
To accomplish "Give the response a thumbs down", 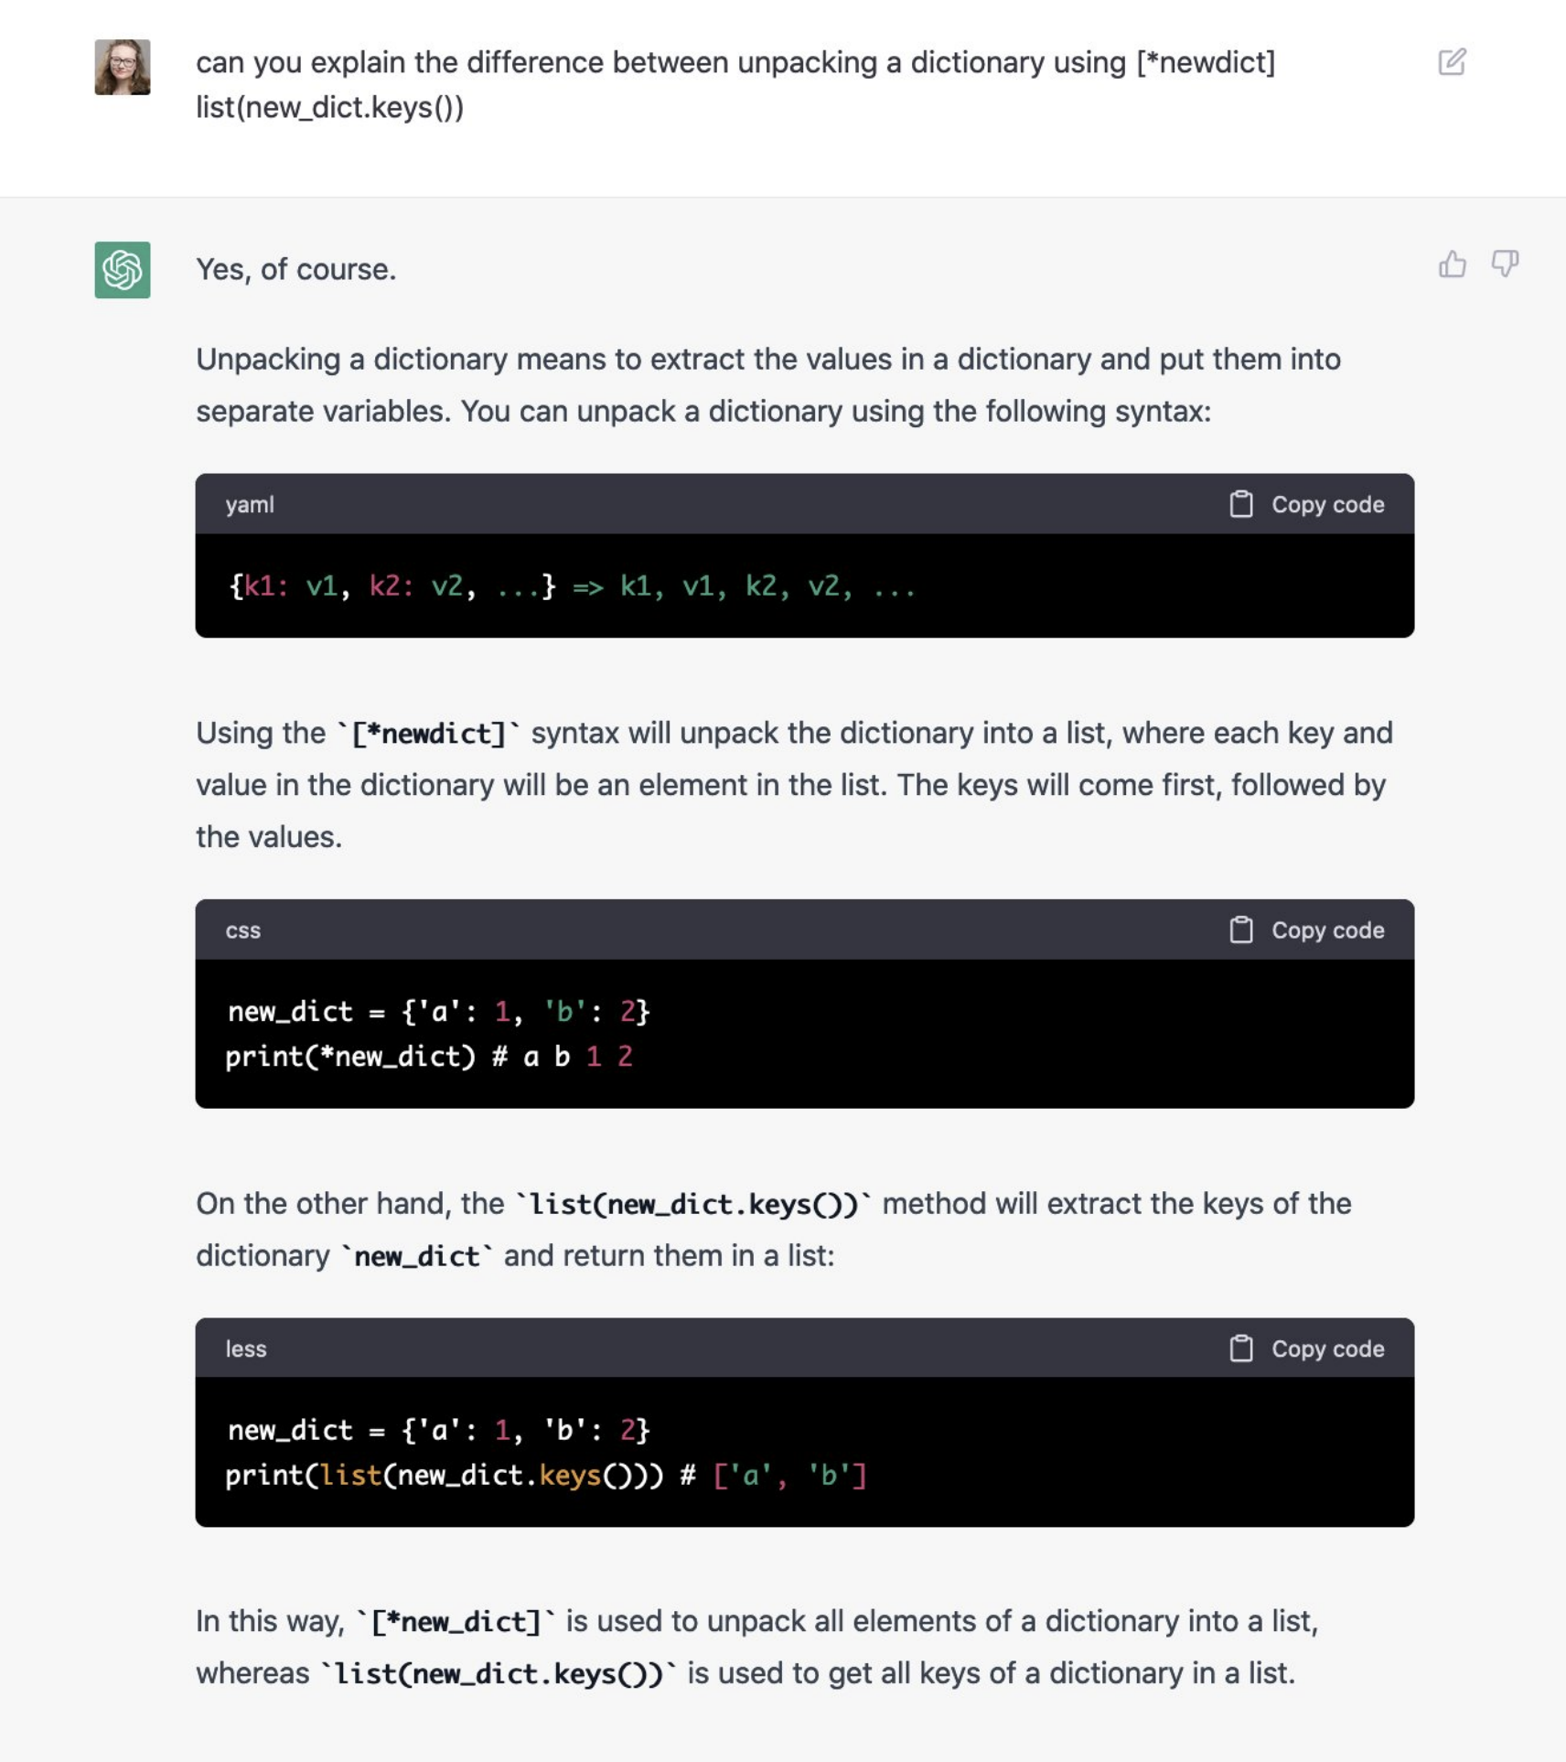I will pos(1505,264).
